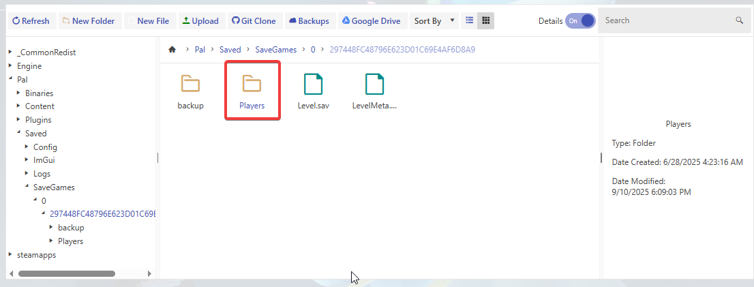Open the Sort By dropdown
This screenshot has height=287, width=754.
434,21
